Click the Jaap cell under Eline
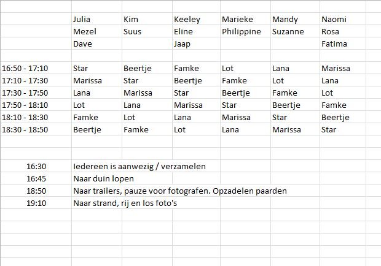The width and height of the screenshot is (381, 266). (196, 44)
